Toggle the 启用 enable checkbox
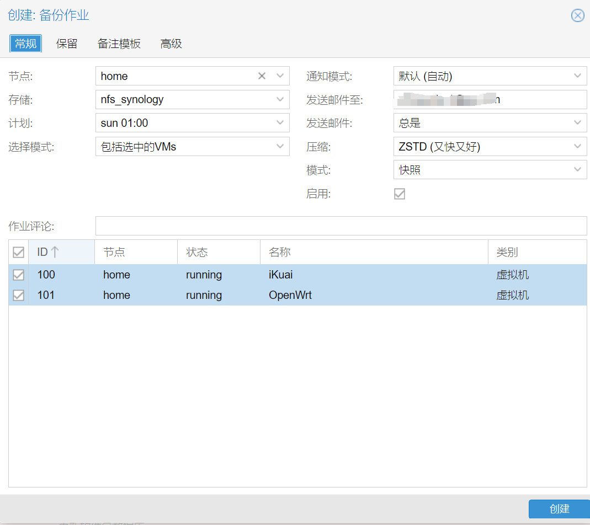The height and width of the screenshot is (525, 590). click(400, 194)
